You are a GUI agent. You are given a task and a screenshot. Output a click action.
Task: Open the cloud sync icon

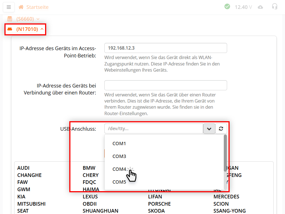261,7
